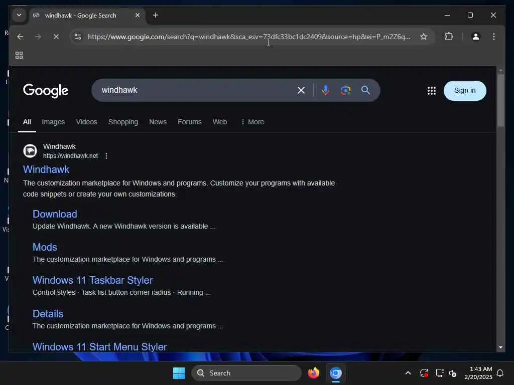Viewport: 514px width, 385px height.
Task: Show hidden system tray icons
Action: (x=408, y=373)
